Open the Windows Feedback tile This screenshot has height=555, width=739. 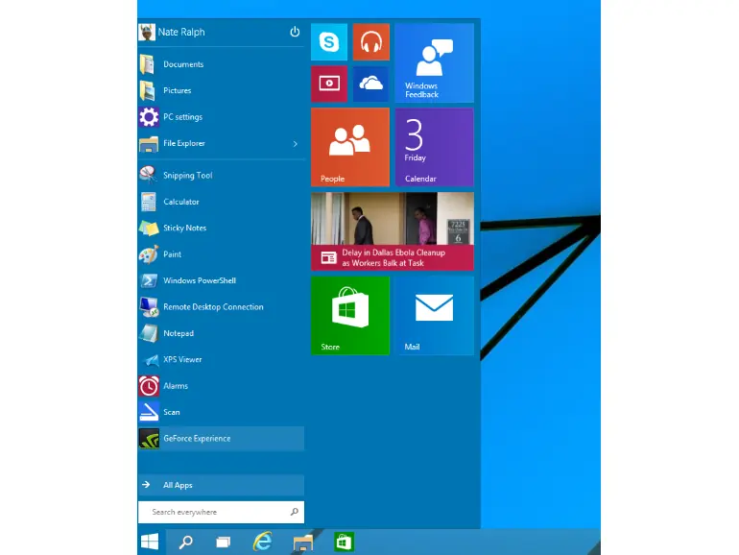434,62
